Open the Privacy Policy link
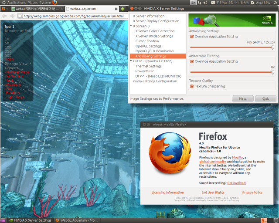The width and height of the screenshot is (279, 223). (x=252, y=193)
